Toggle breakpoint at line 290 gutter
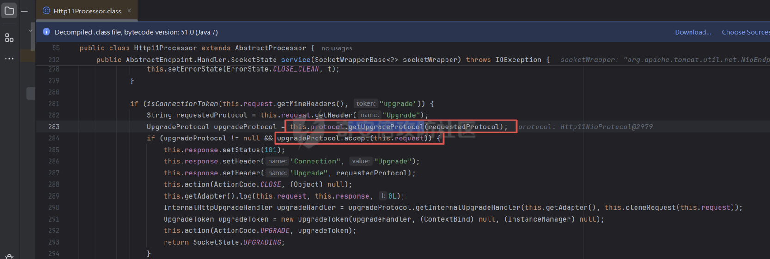The width and height of the screenshot is (770, 259). point(54,207)
